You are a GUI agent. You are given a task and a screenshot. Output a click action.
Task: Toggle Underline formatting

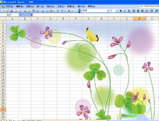(x=129, y=11)
